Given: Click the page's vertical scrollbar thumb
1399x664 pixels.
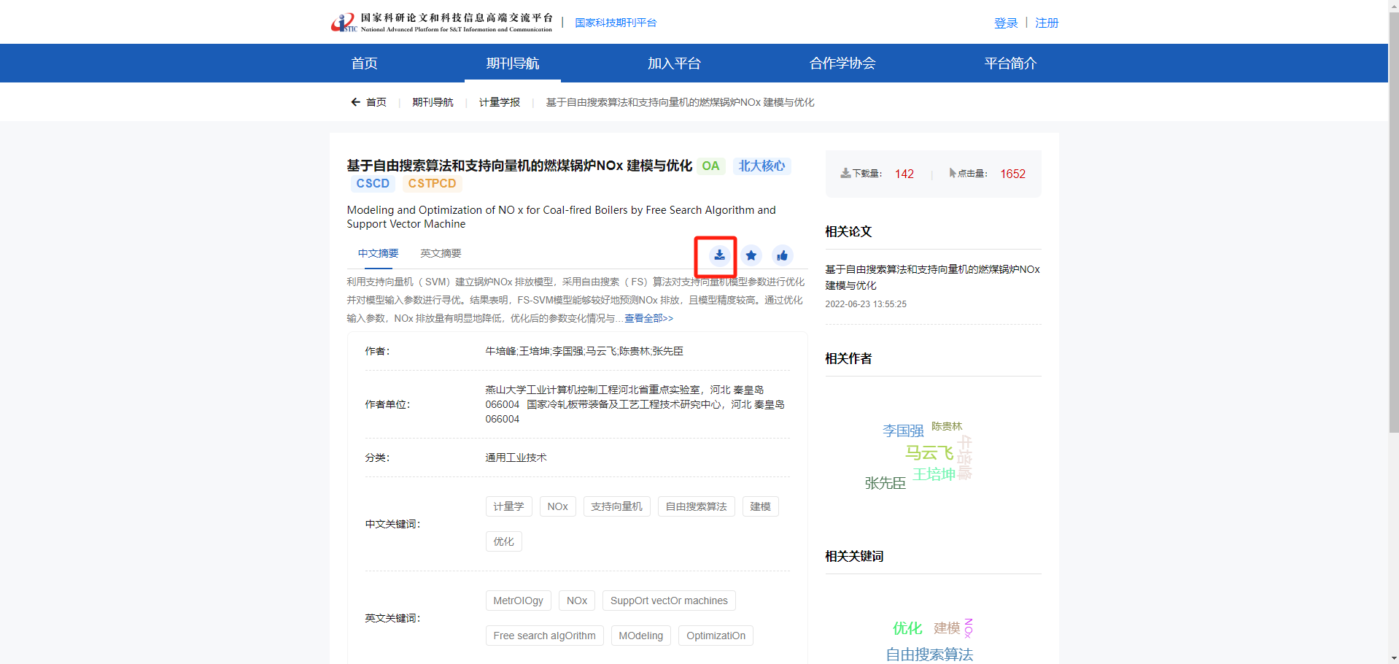Looking at the screenshot, I should pos(1393,223).
